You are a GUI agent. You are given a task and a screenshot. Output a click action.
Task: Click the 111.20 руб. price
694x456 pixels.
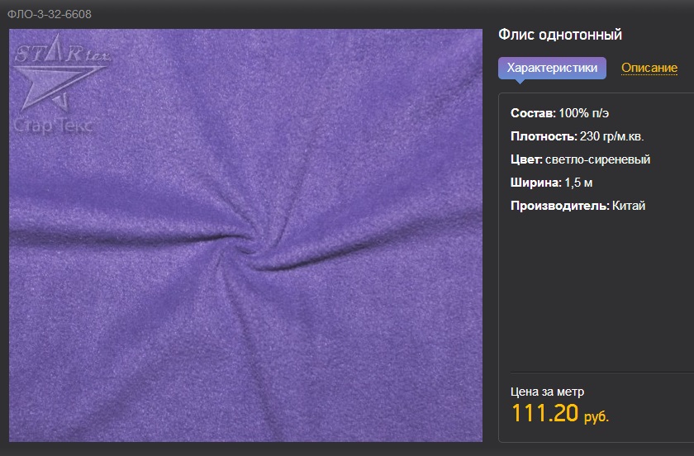(560, 414)
